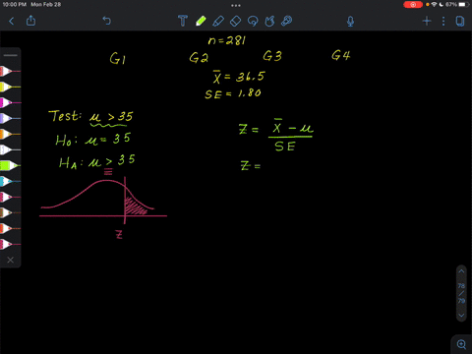Tap the H0: μ = 35 line

(93, 140)
